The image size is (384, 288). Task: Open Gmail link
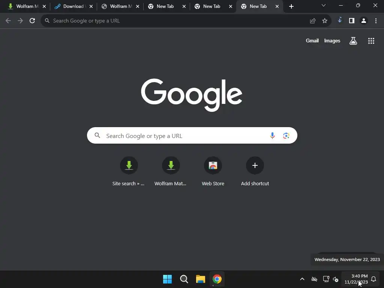click(312, 41)
